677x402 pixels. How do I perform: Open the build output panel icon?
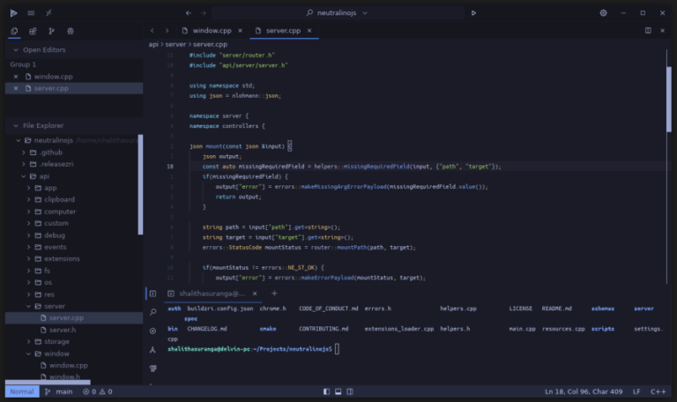coord(153,368)
